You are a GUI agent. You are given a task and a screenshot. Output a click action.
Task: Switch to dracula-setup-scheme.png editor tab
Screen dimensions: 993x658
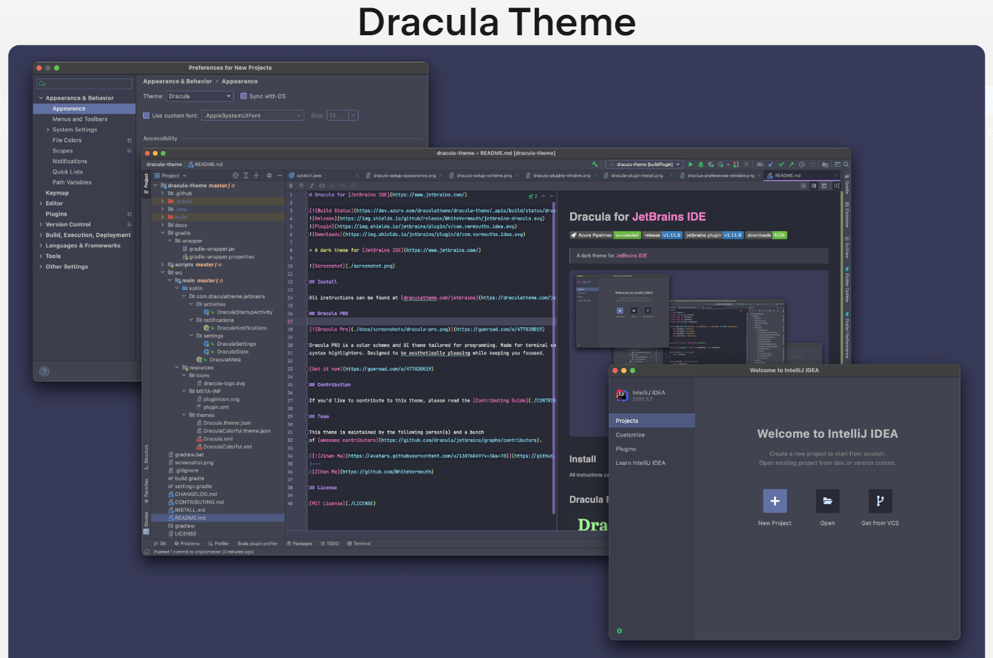click(484, 176)
